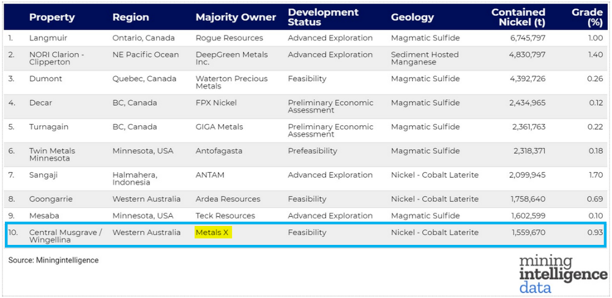612x298 pixels.
Task: Select the Central Musgrave / Wingellina property
Action: pos(65,236)
